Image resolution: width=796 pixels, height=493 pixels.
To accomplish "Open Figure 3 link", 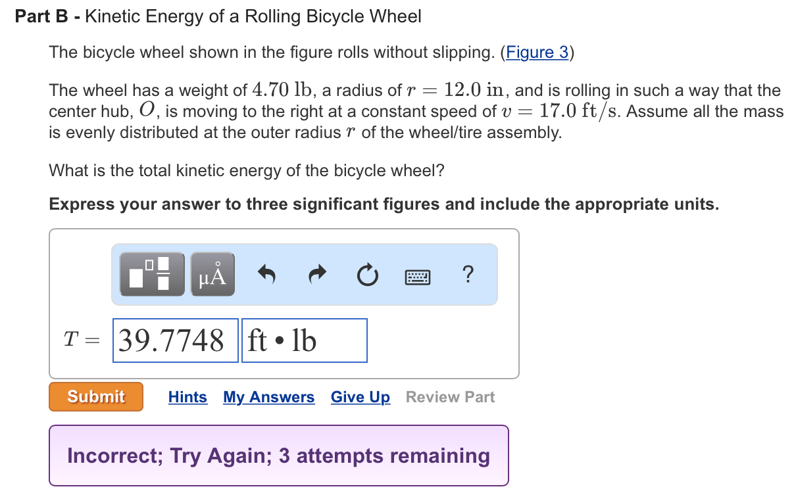I will click(x=537, y=53).
